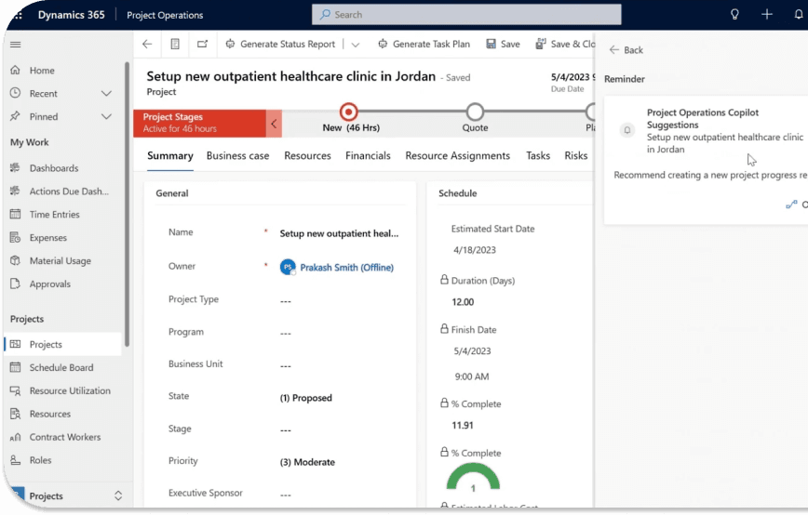The height and width of the screenshot is (515, 808).
Task: Click the Due Date 5/4/2023 header field
Action: coord(572,76)
